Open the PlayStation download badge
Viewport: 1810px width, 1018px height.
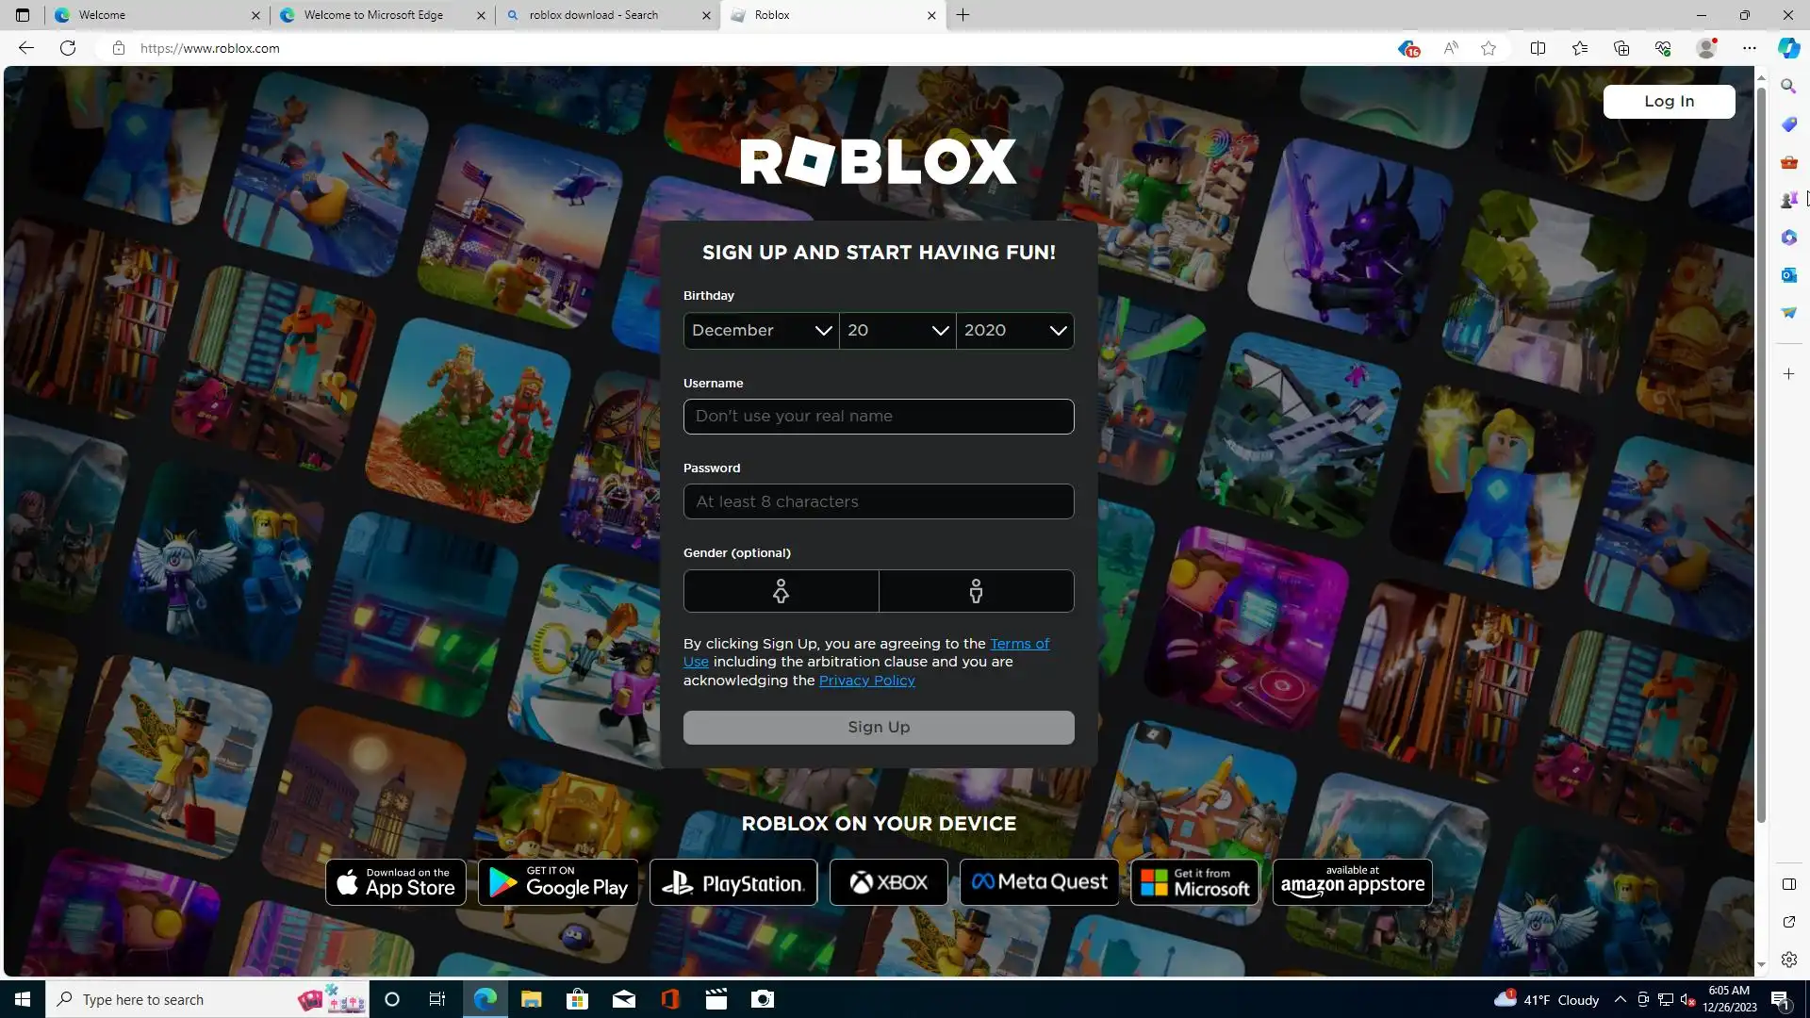(732, 882)
